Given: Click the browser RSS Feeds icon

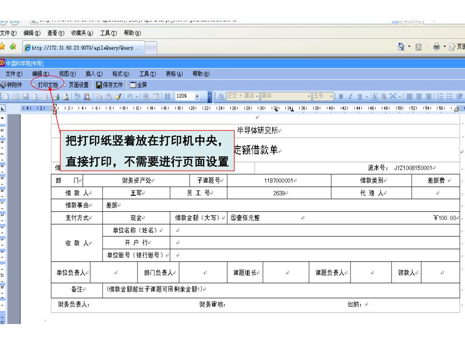Looking at the screenshot, I should (418, 47).
